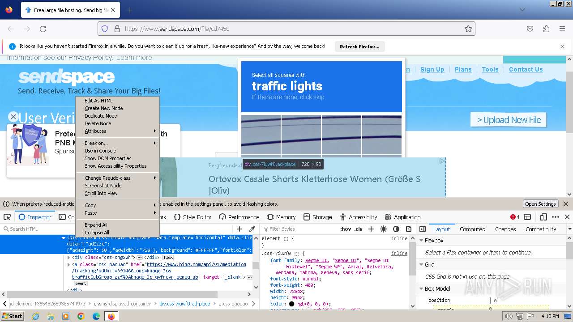
Task: Focus the Filter Styles field
Action: 299,229
